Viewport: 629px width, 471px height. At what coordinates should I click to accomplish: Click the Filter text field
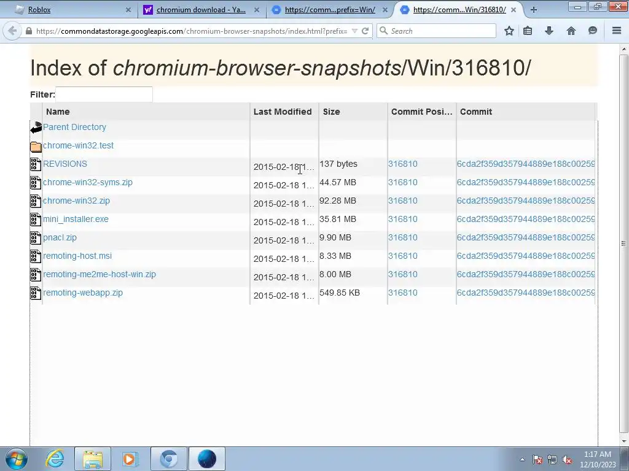(x=104, y=94)
